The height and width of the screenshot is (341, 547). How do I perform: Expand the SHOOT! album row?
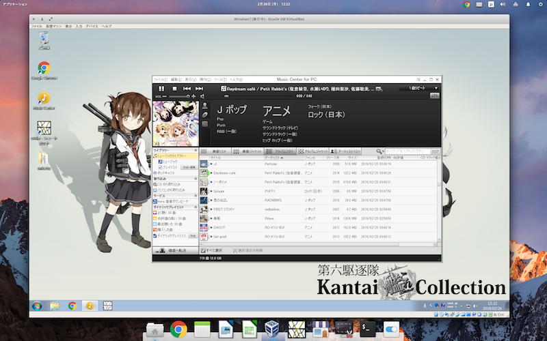(211, 227)
